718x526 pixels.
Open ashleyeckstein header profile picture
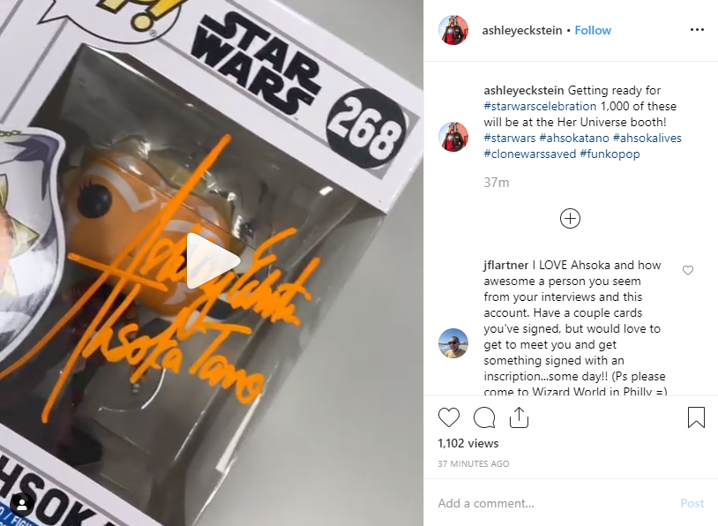(453, 30)
